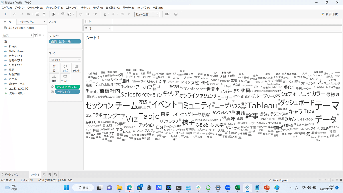Open the ダッシュボード(B) menu
This screenshot has height=193, width=343.
pyautogui.click(x=54, y=7)
